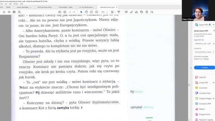Click the scrolling mode toolbar icon
The height and width of the screenshot is (121, 215).
tap(119, 12)
